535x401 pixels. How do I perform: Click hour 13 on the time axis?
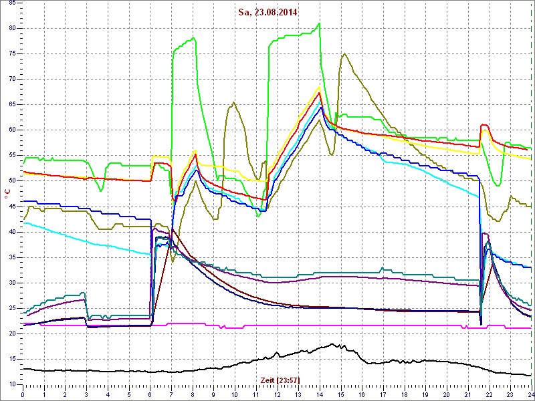(x=298, y=394)
